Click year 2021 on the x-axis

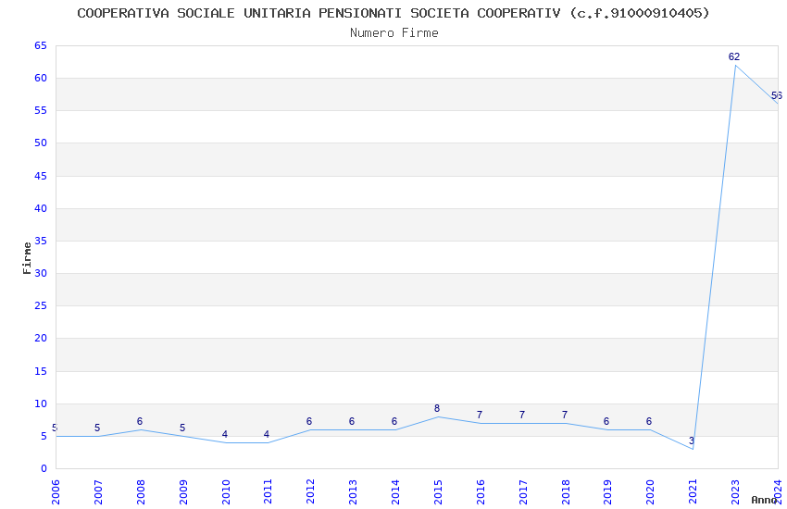693,490
